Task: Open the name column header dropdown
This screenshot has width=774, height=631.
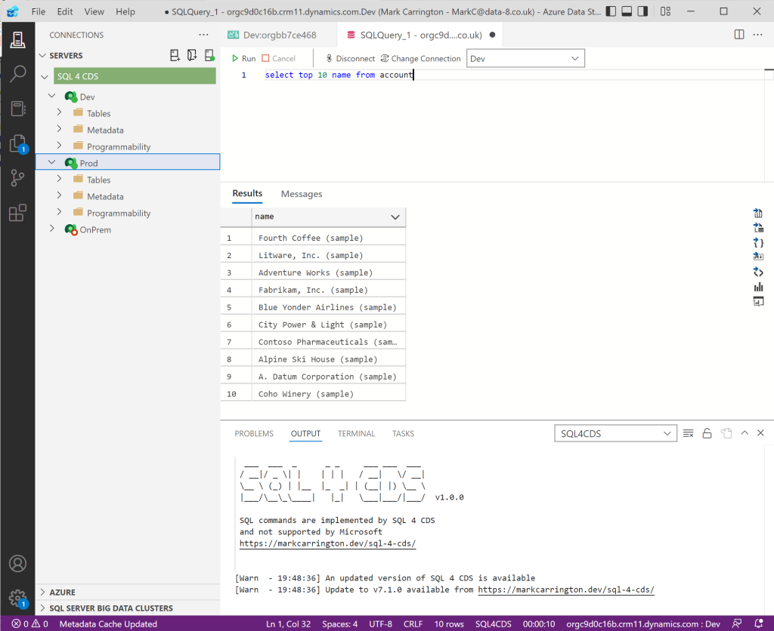Action: pyautogui.click(x=395, y=217)
